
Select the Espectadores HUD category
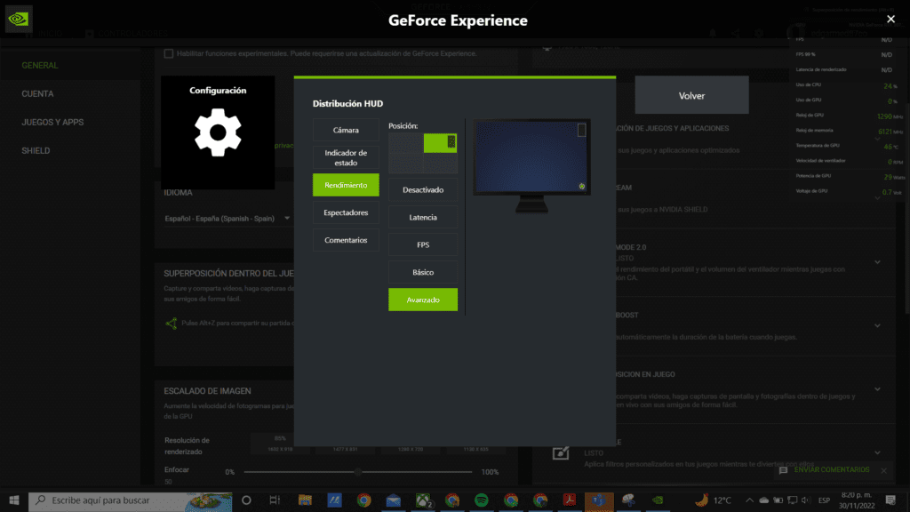click(x=346, y=212)
